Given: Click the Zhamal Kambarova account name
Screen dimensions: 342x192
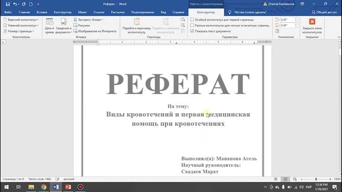Looking at the screenshot, I should point(281,4).
